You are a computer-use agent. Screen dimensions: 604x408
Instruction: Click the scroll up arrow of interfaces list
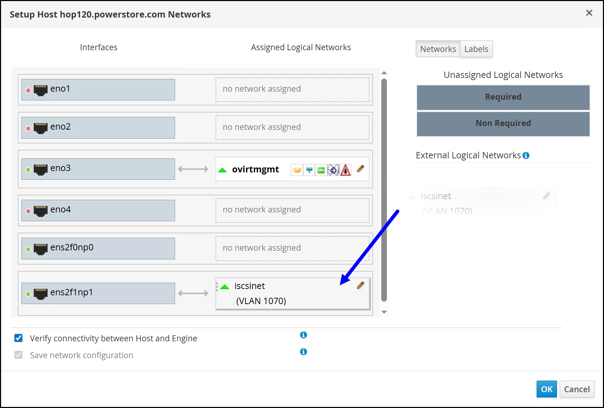click(384, 73)
